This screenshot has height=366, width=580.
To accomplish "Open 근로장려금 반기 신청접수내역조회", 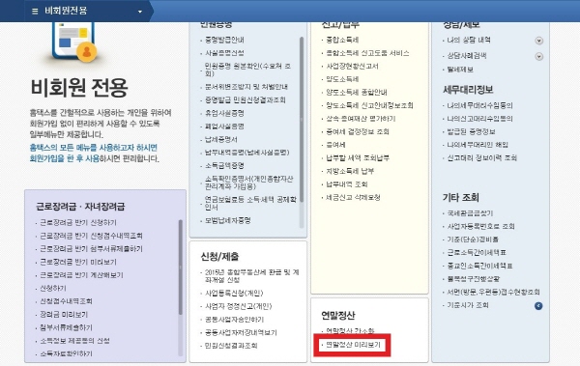I will click(91, 236).
